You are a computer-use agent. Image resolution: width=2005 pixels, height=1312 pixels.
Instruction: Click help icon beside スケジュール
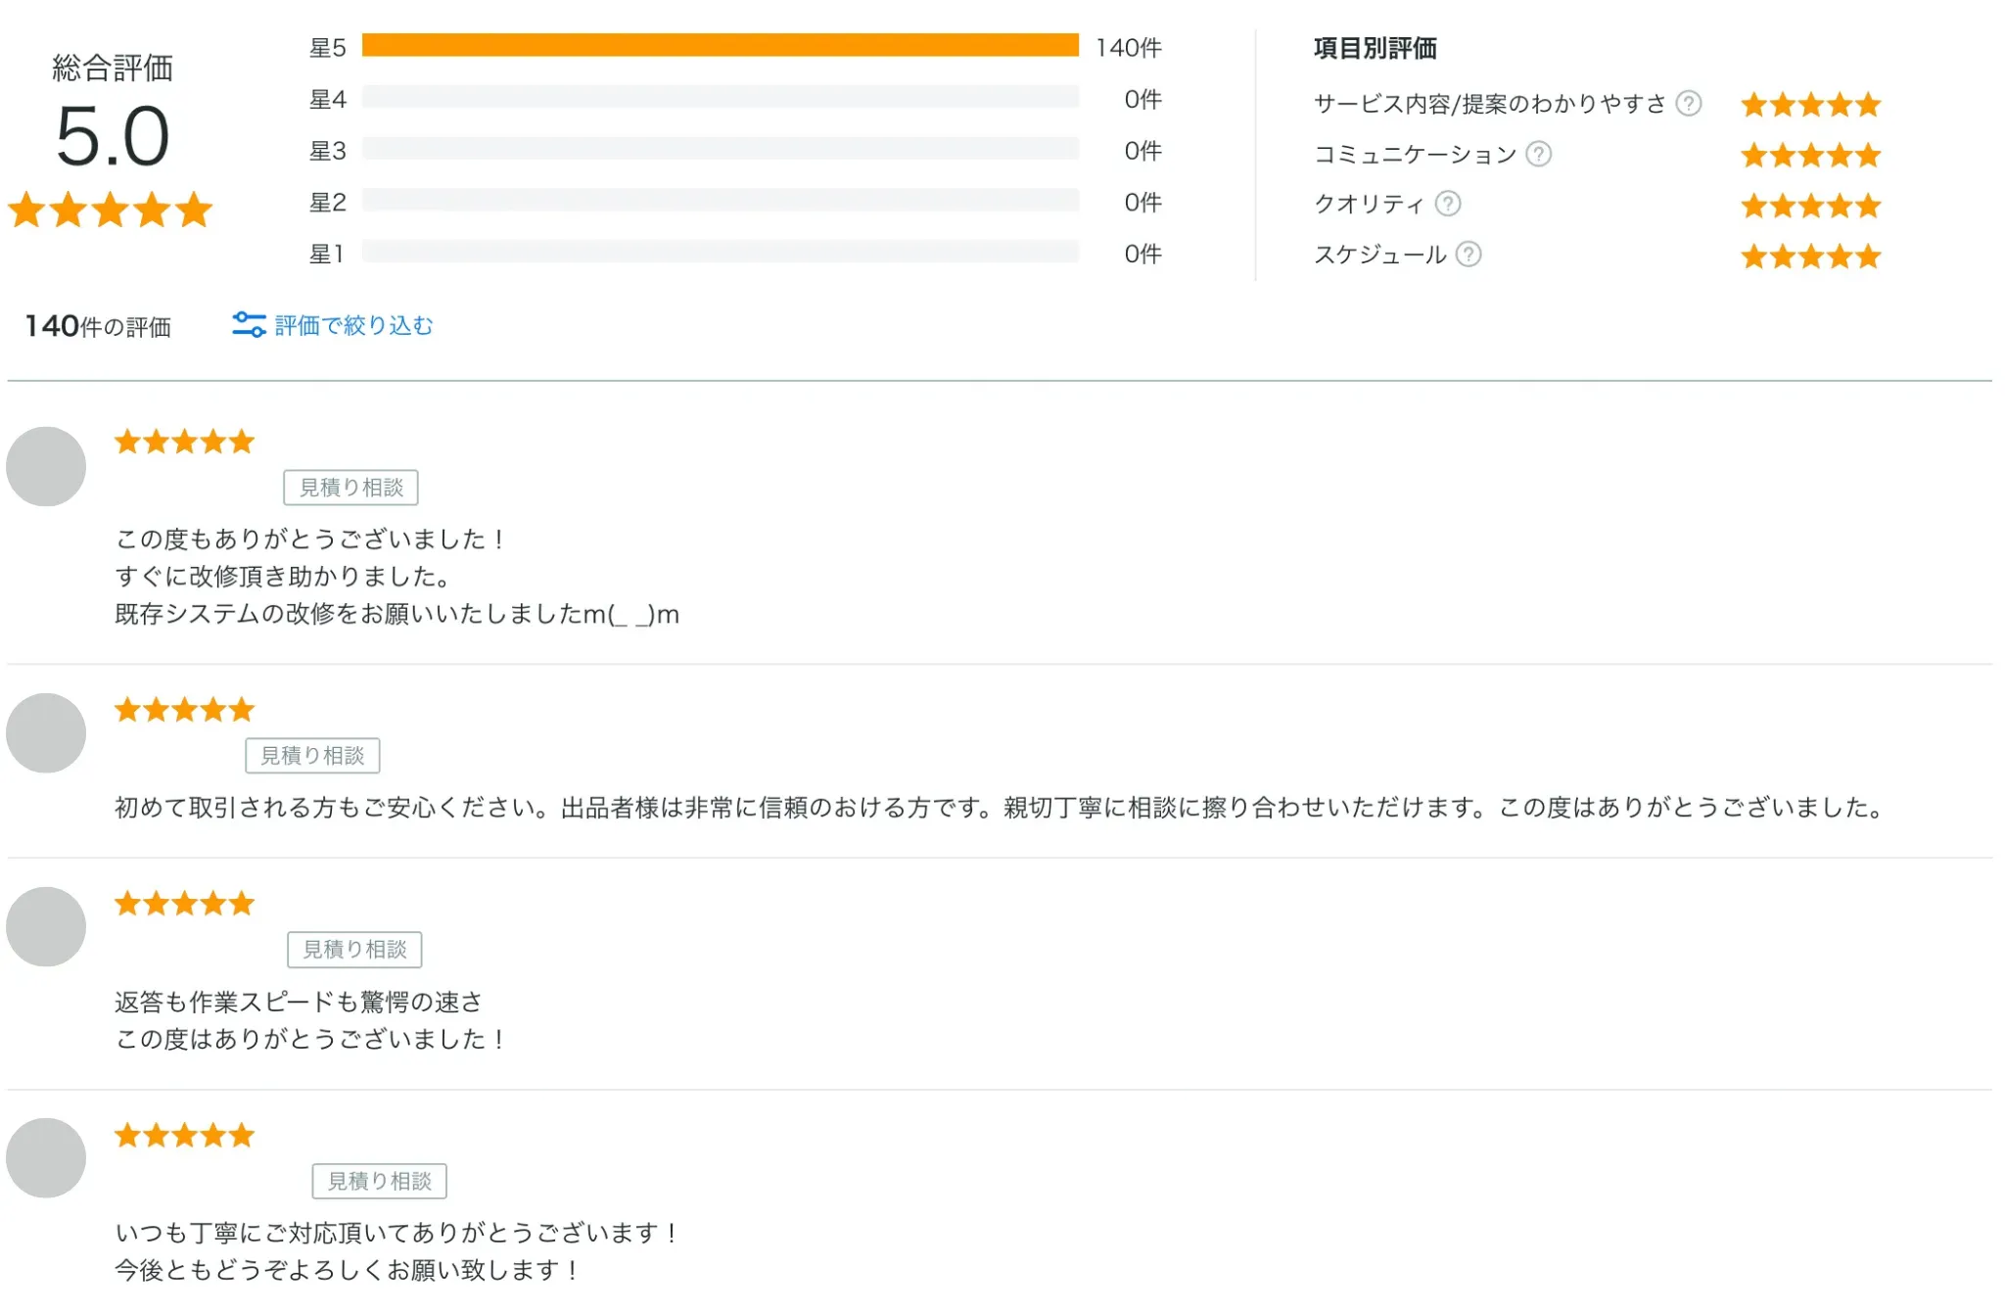(1469, 255)
